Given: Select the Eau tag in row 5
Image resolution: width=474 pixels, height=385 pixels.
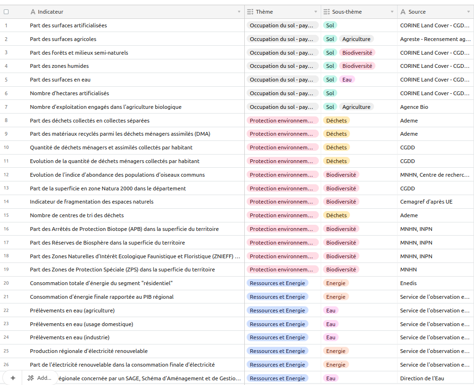Looking at the screenshot, I should [347, 80].
